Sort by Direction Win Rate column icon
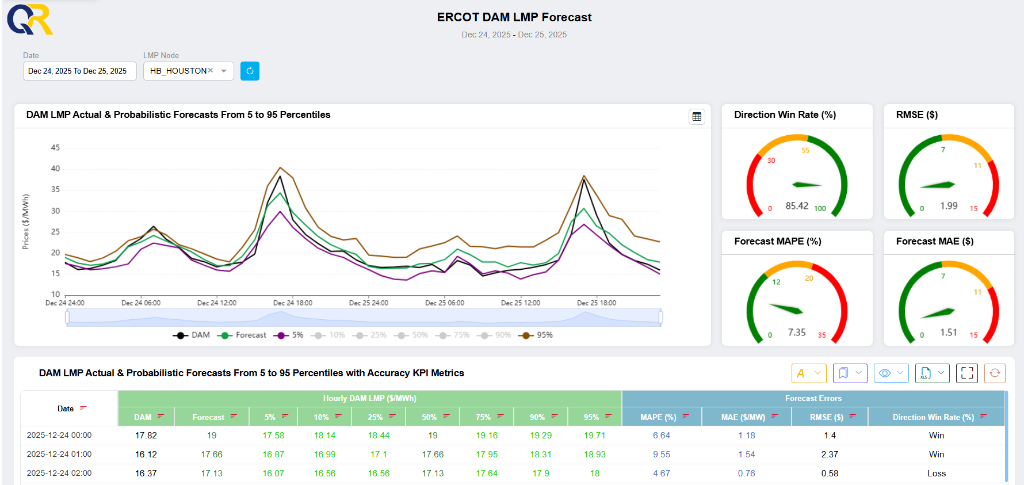Viewport: 1024px width, 485px height. coord(984,416)
